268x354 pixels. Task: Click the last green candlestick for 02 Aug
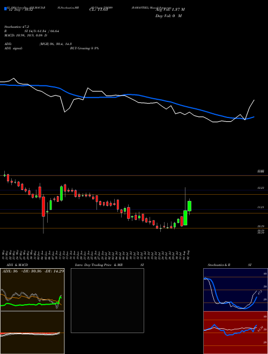coord(190,206)
